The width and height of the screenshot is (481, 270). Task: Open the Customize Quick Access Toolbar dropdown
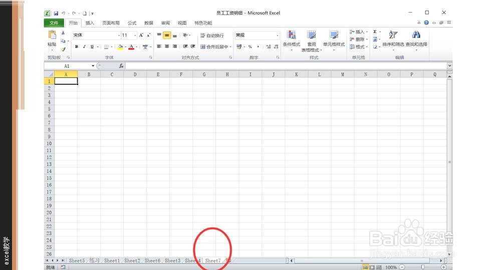click(x=92, y=13)
